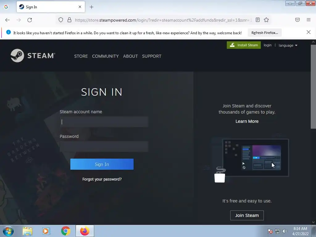Open the SUPPORT menu item

pos(152,56)
